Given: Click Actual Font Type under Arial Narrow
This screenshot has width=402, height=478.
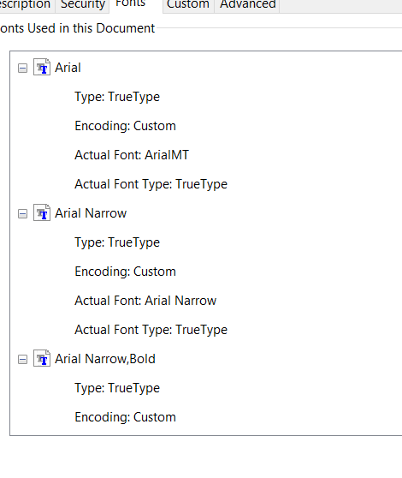Looking at the screenshot, I should [151, 330].
